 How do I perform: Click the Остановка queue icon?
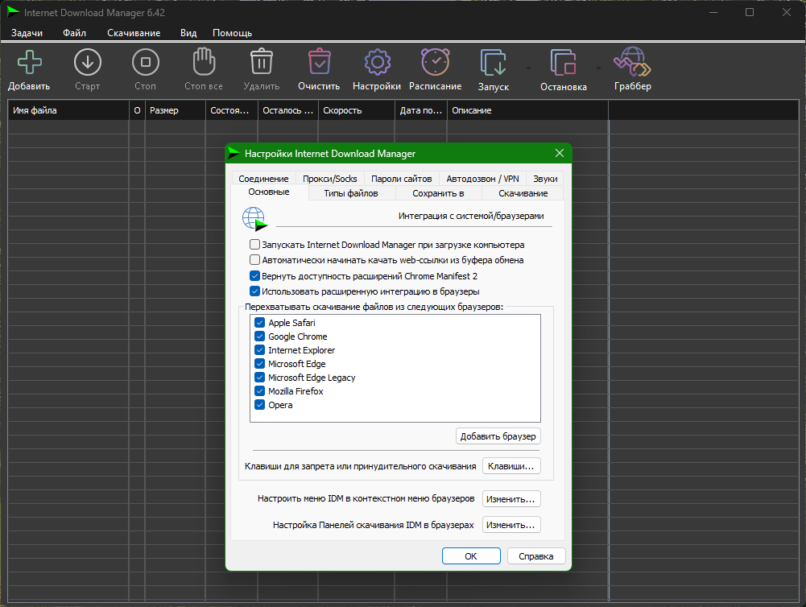(564, 63)
